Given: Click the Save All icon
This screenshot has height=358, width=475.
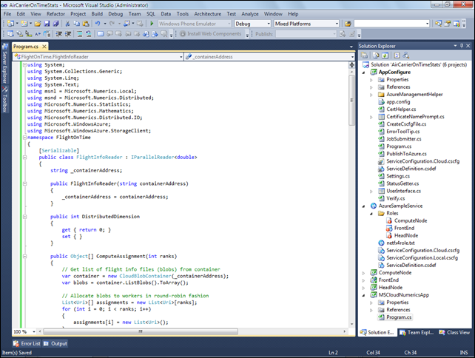Looking at the screenshot, I should tap(55, 24).
